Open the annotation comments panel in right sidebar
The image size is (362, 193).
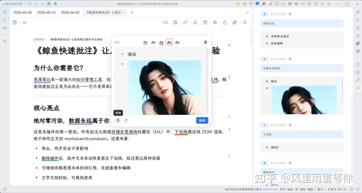(x=358, y=88)
